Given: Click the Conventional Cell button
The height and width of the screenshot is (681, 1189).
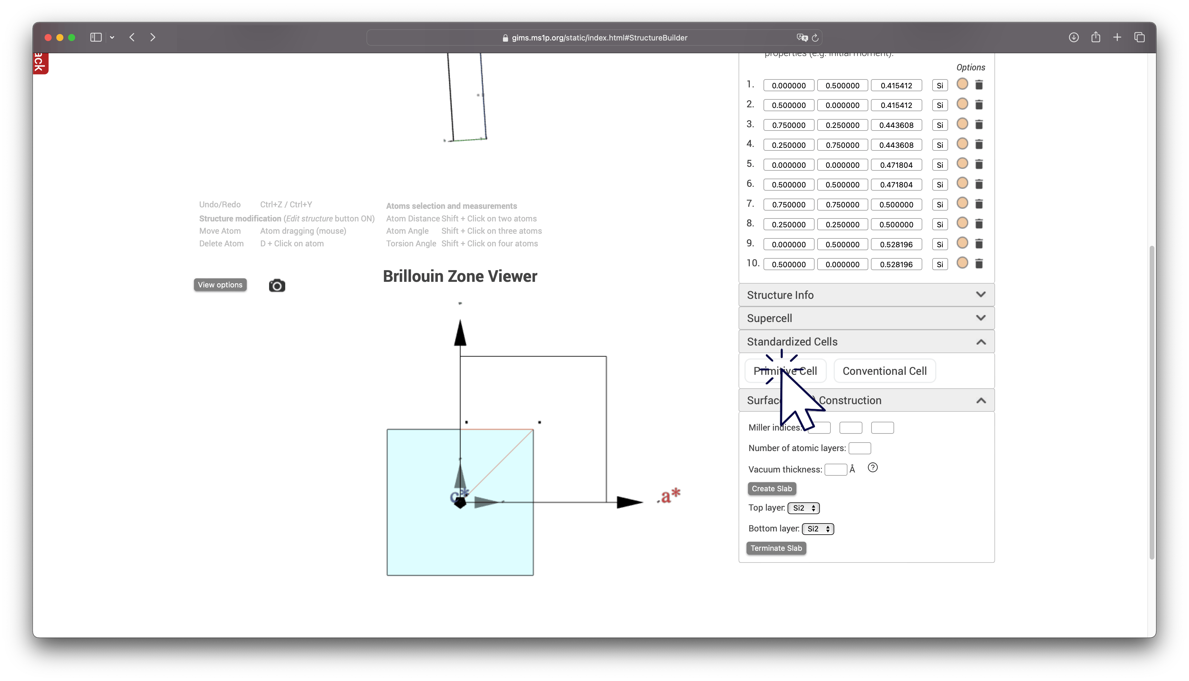Looking at the screenshot, I should tap(884, 371).
